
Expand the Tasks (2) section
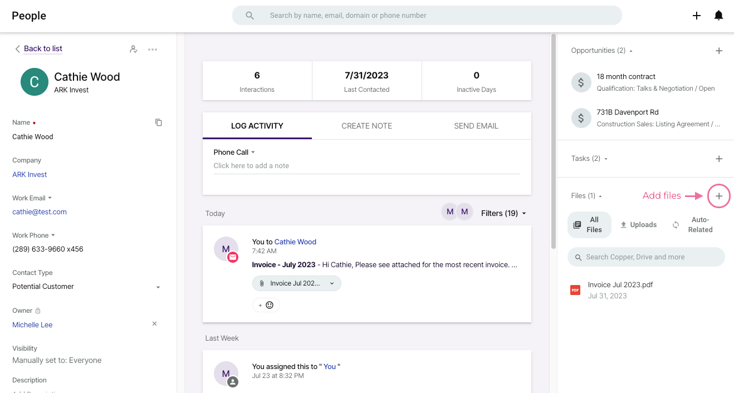point(589,159)
